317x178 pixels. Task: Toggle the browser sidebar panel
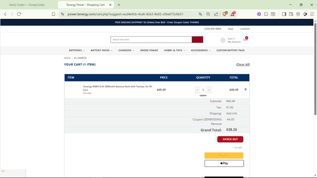point(284,14)
